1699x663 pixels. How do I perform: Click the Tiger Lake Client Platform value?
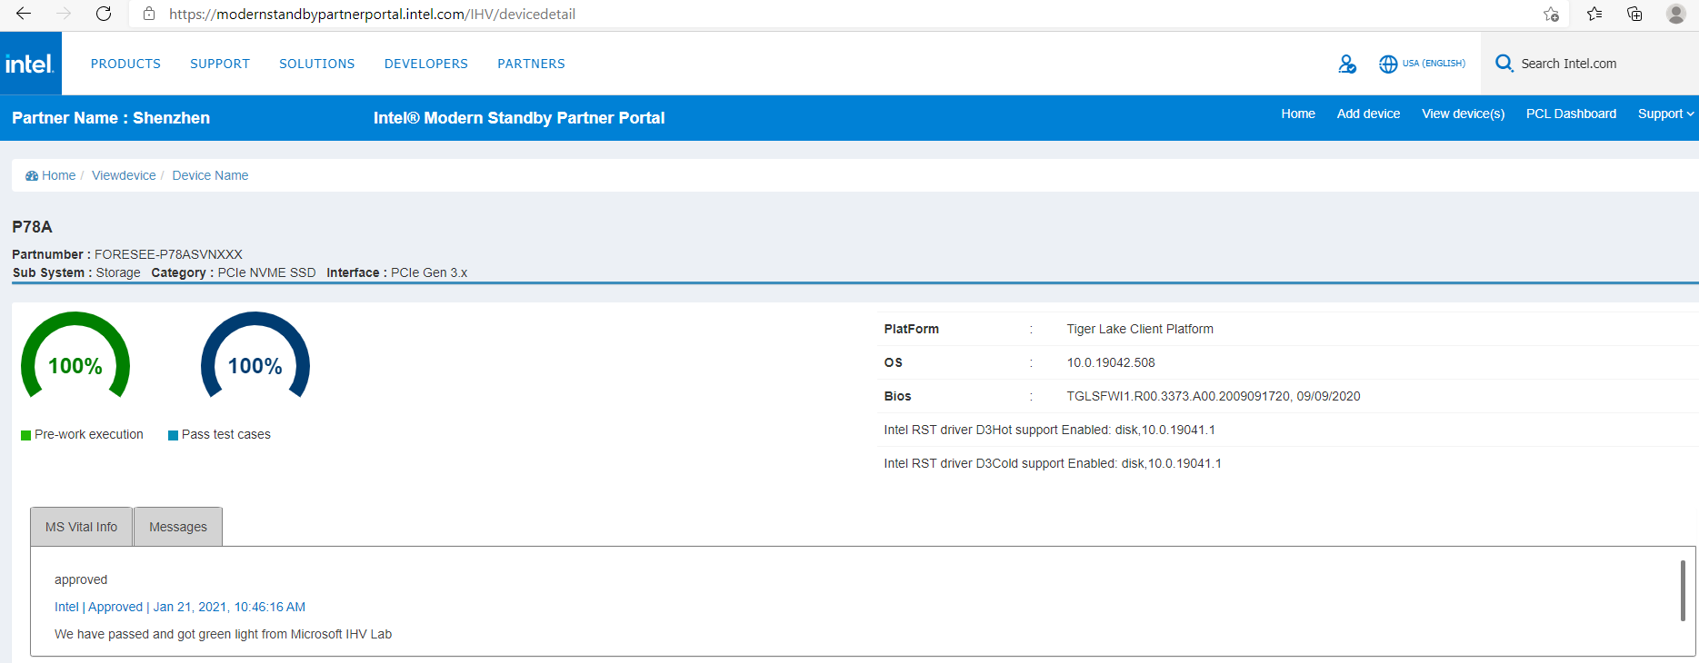[1140, 329]
